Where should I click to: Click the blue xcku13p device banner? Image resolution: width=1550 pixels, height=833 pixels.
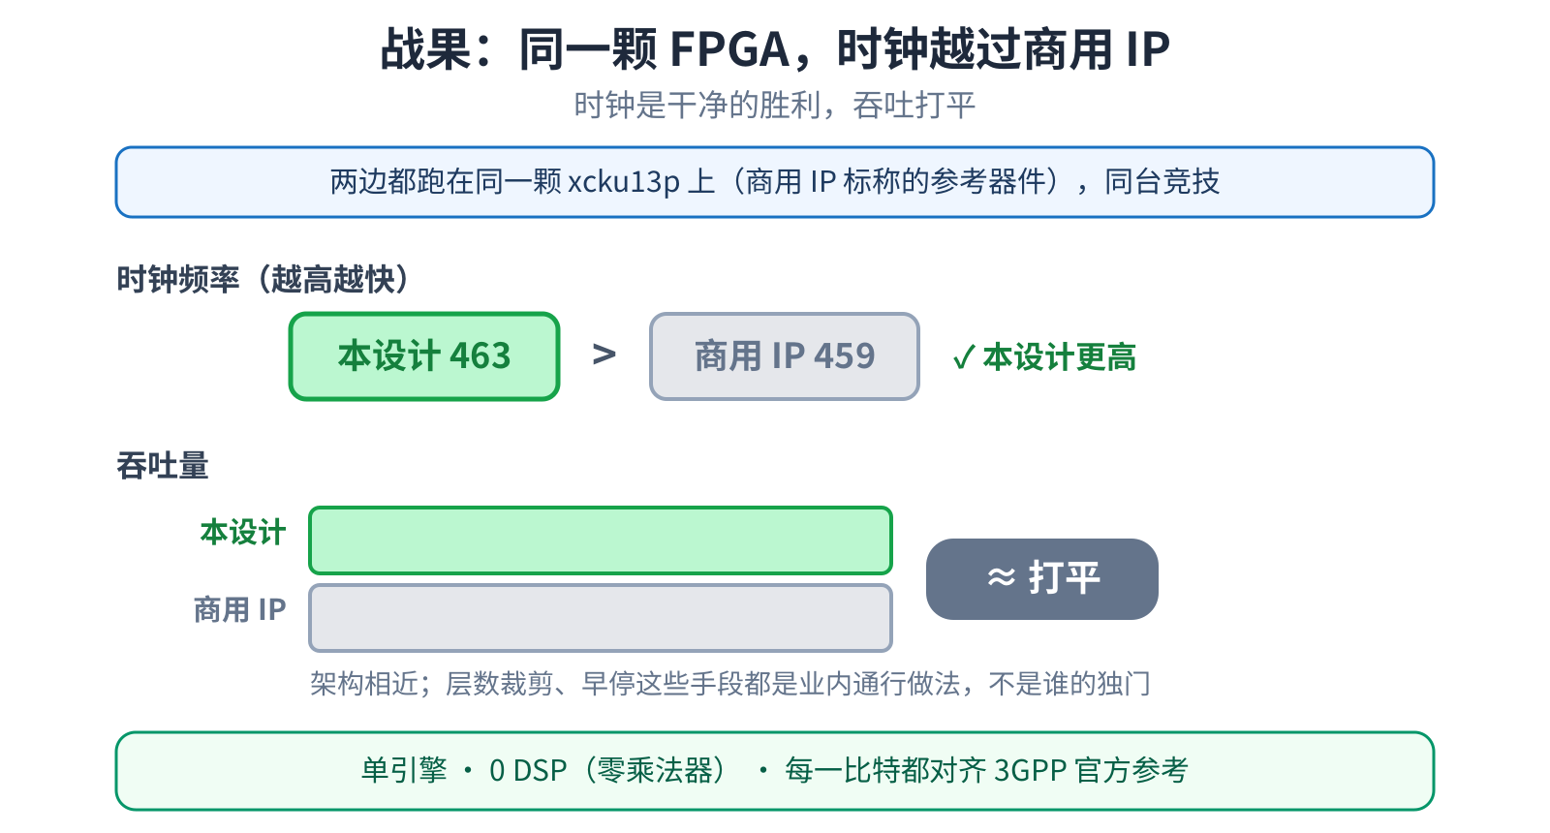[x=775, y=182]
